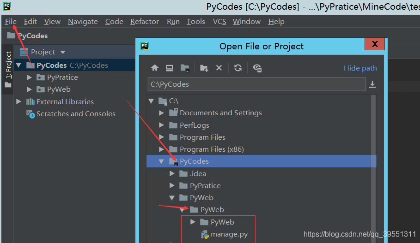Open the File menu
The image size is (420, 243).
(x=11, y=22)
